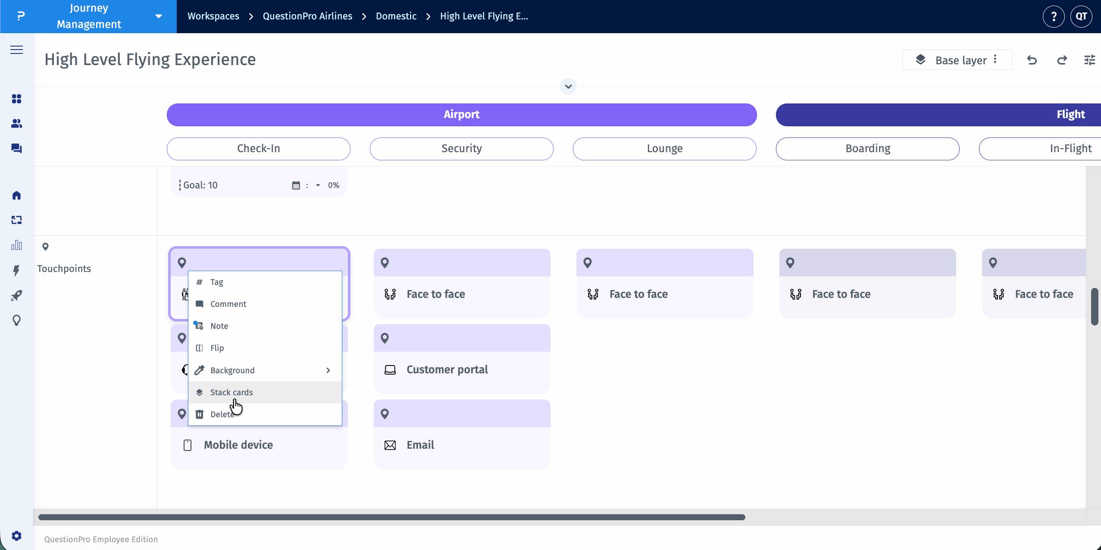Click the Boarding stage button
This screenshot has width=1101, height=550.
coord(867,148)
